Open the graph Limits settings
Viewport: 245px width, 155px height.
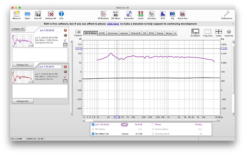click(219, 32)
